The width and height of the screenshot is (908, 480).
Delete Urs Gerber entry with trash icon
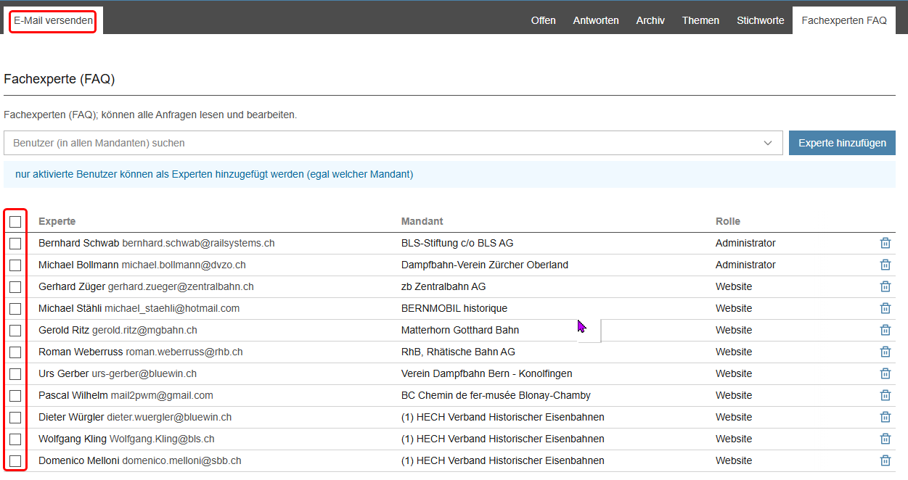click(885, 373)
